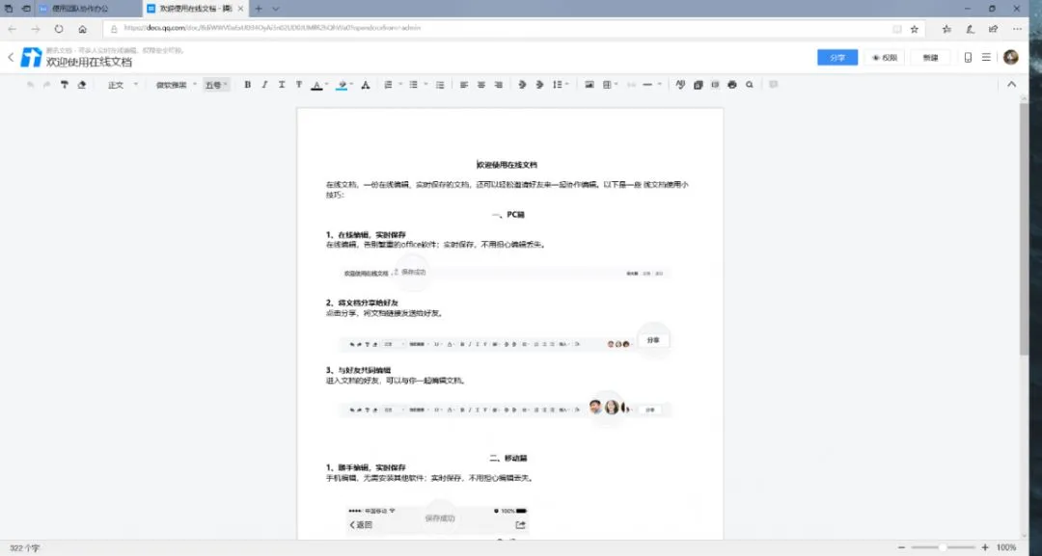
Task: Click the browser web notes pen icon
Action: coord(971,29)
